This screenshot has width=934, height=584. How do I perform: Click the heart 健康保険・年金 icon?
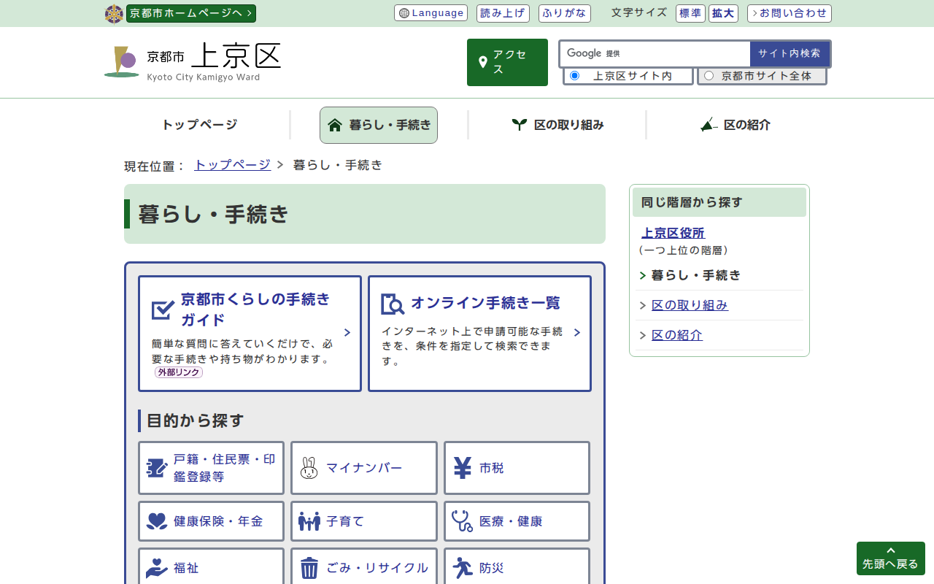coord(157,521)
